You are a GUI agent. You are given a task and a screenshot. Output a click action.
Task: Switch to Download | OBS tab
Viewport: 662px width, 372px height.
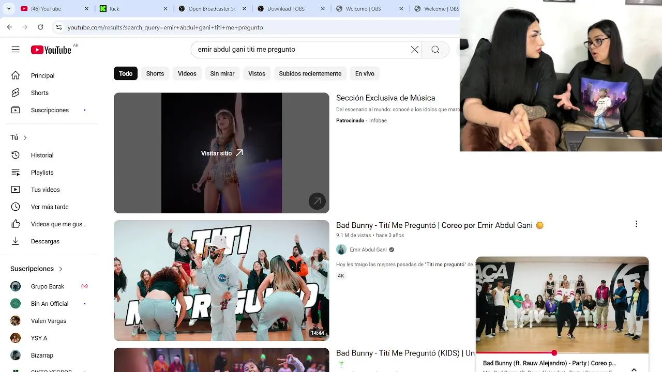[x=291, y=9]
